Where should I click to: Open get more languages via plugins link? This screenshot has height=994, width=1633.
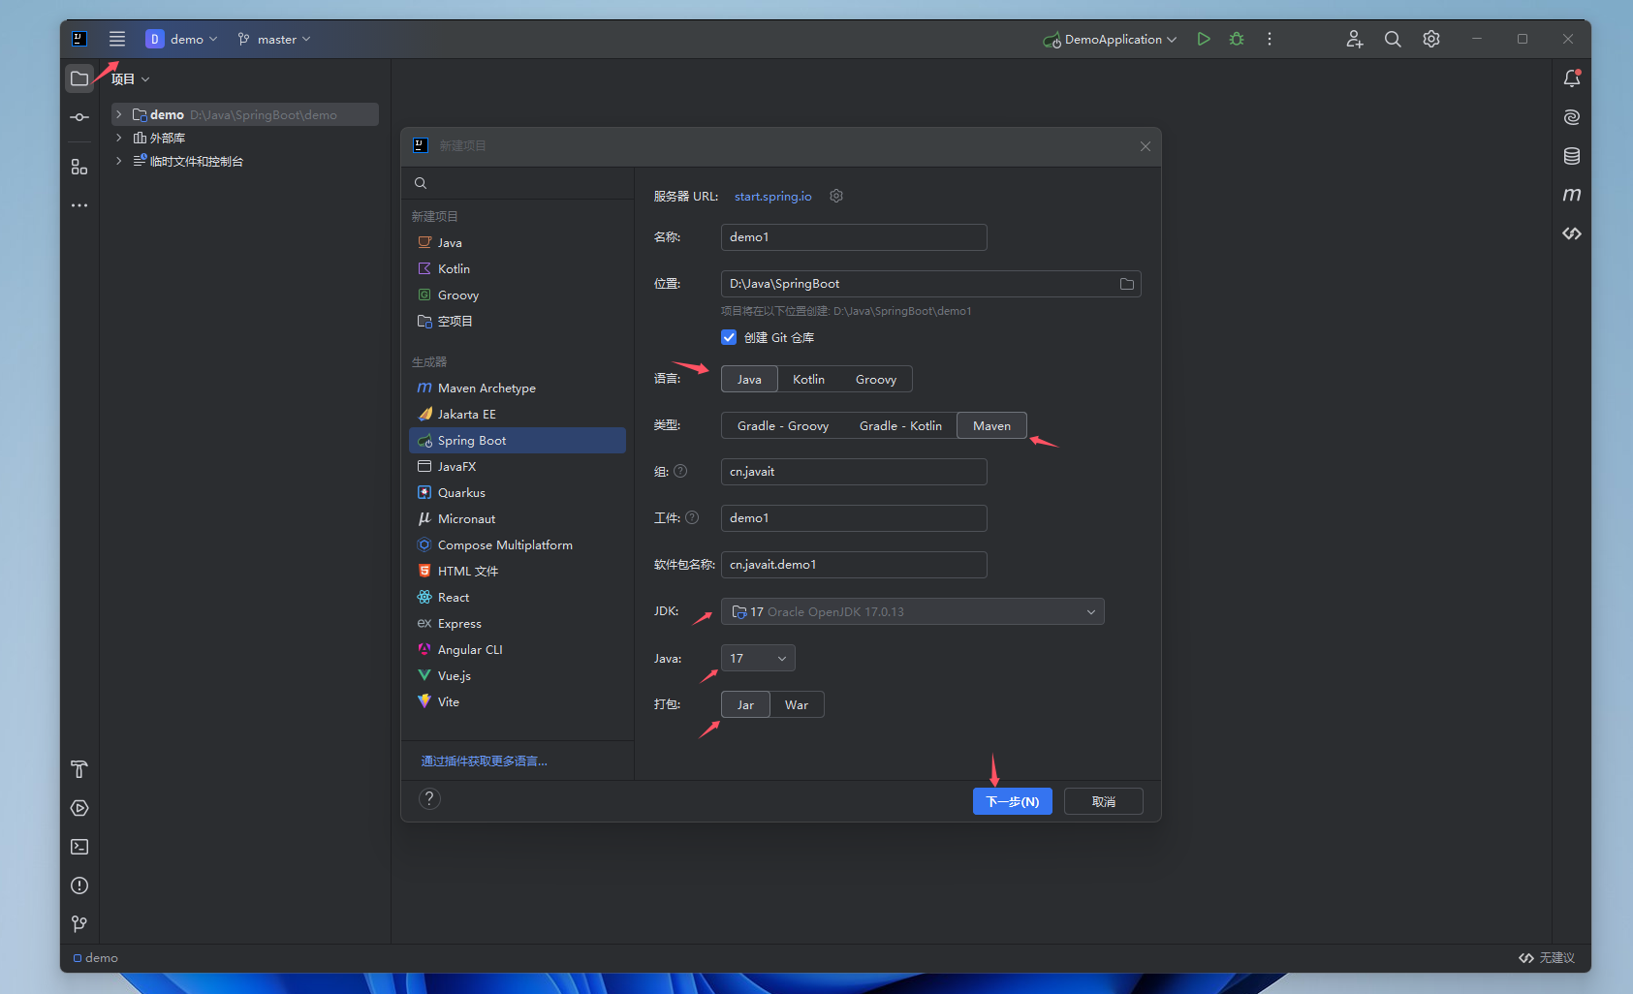point(485,761)
